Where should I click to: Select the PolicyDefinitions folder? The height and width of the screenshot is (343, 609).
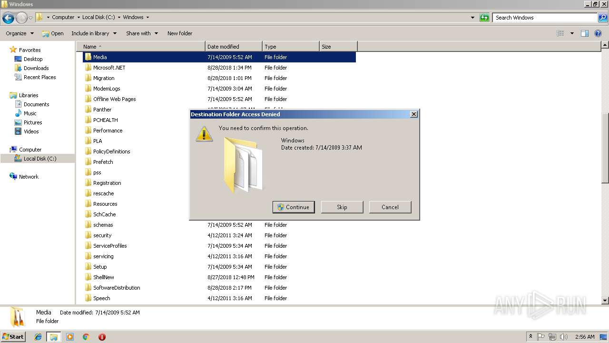[111, 151]
